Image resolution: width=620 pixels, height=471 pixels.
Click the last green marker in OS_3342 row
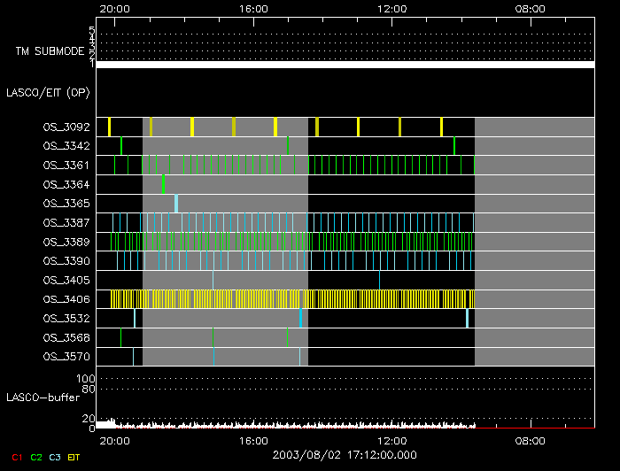pyautogui.click(x=454, y=145)
